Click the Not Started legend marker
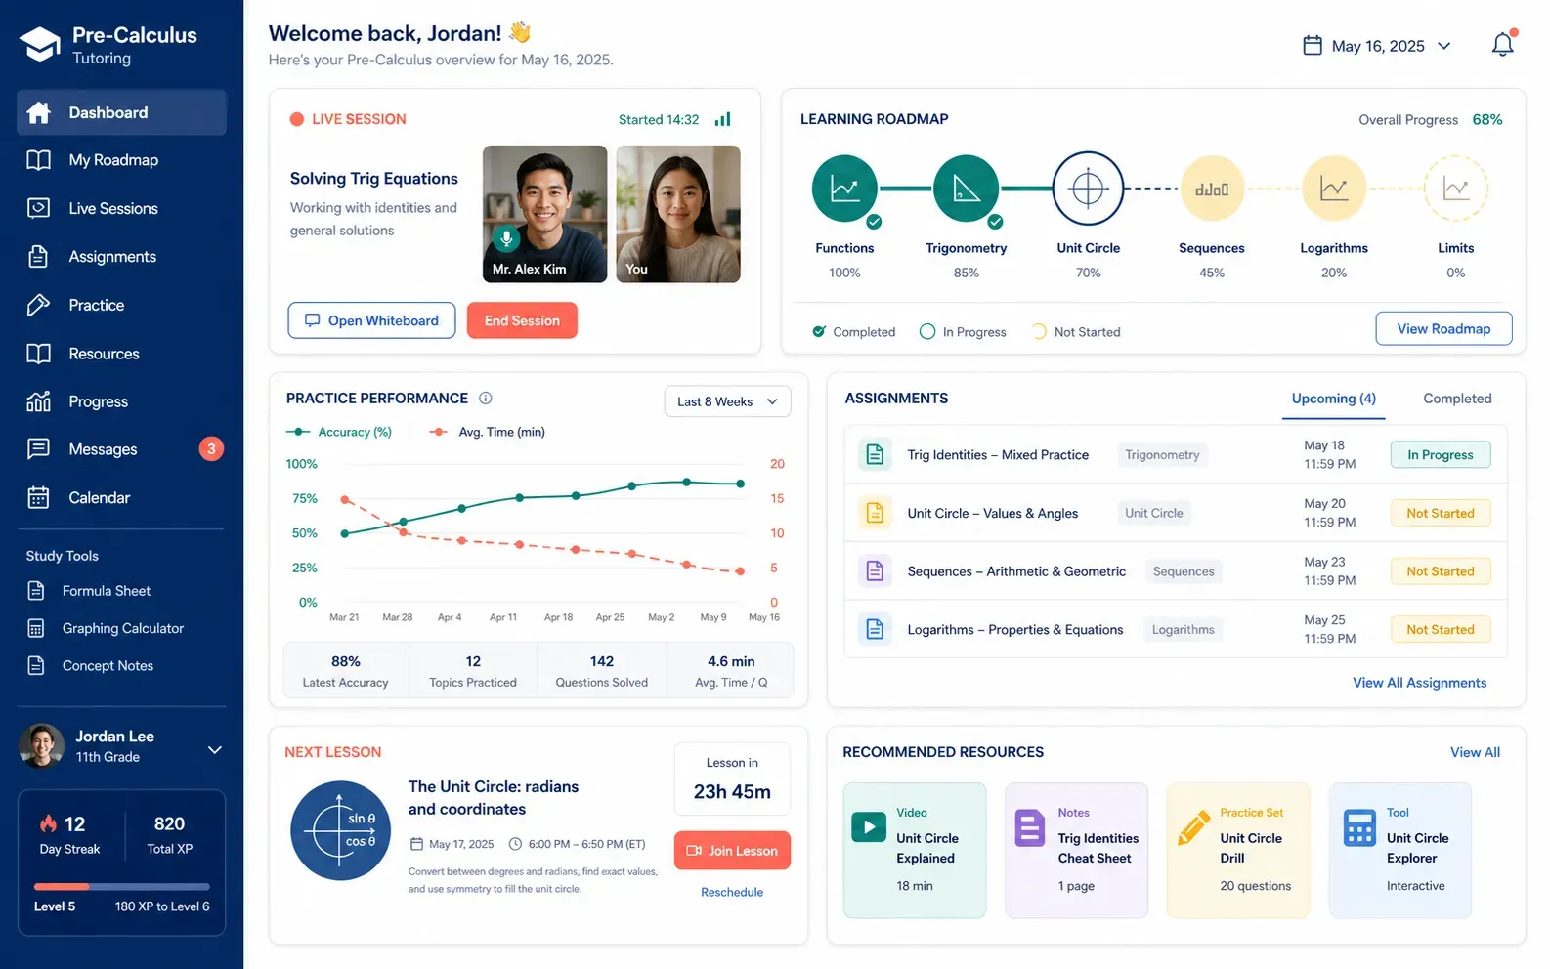Viewport: 1550px width, 969px height. pos(1039,332)
